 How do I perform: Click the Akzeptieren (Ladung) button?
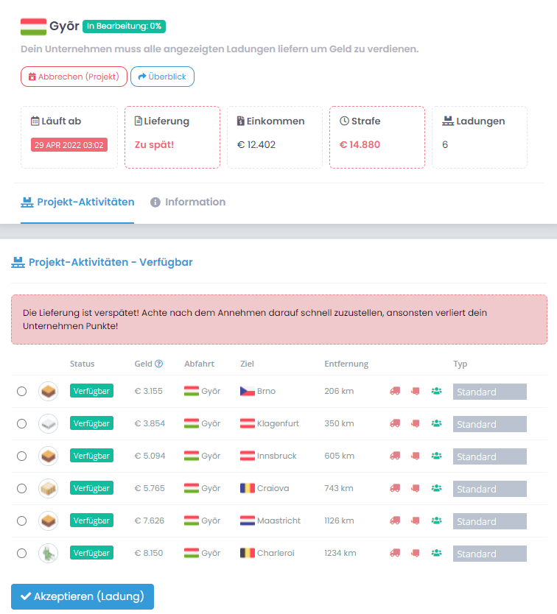point(83,596)
